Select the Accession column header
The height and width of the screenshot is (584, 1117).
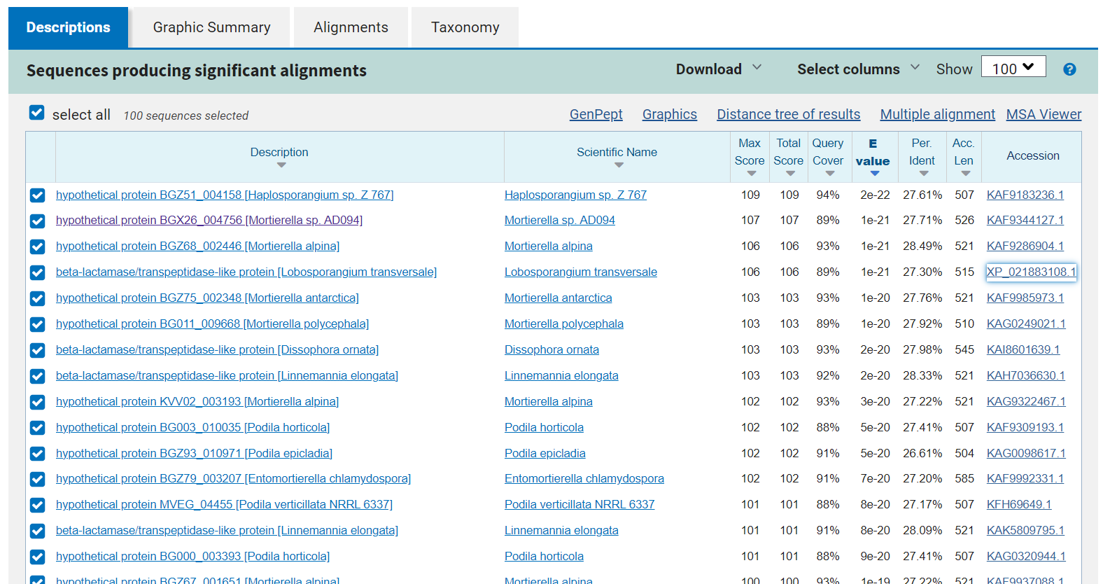point(1032,155)
